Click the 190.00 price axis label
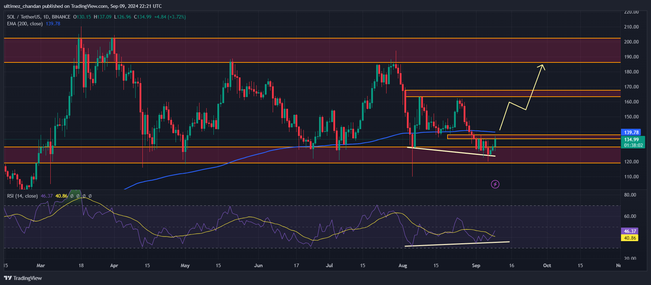The image size is (651, 285). [631, 57]
